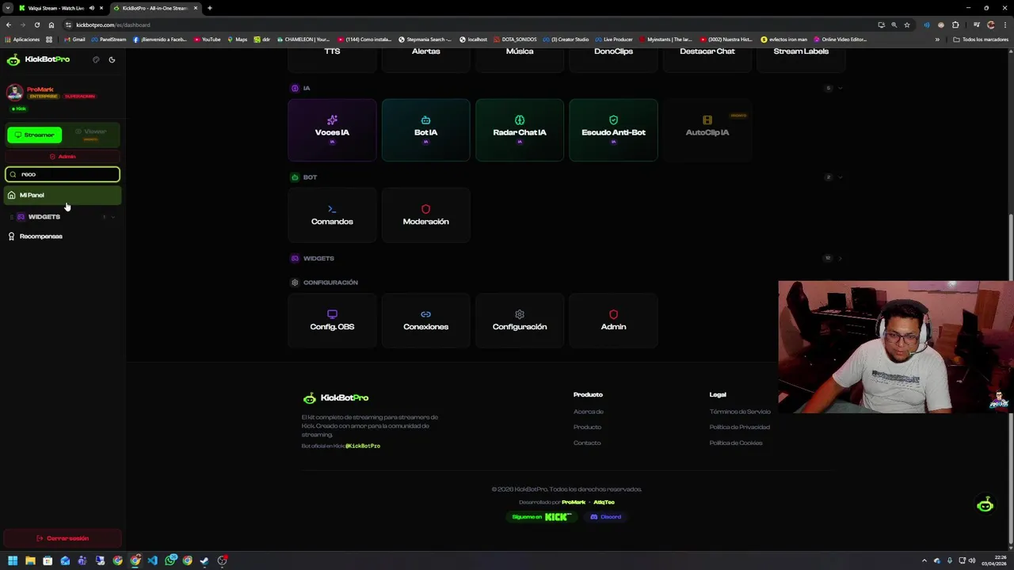Screen dimensions: 1014x570
Task: Open Términos de Servicio link
Action: (x=740, y=412)
